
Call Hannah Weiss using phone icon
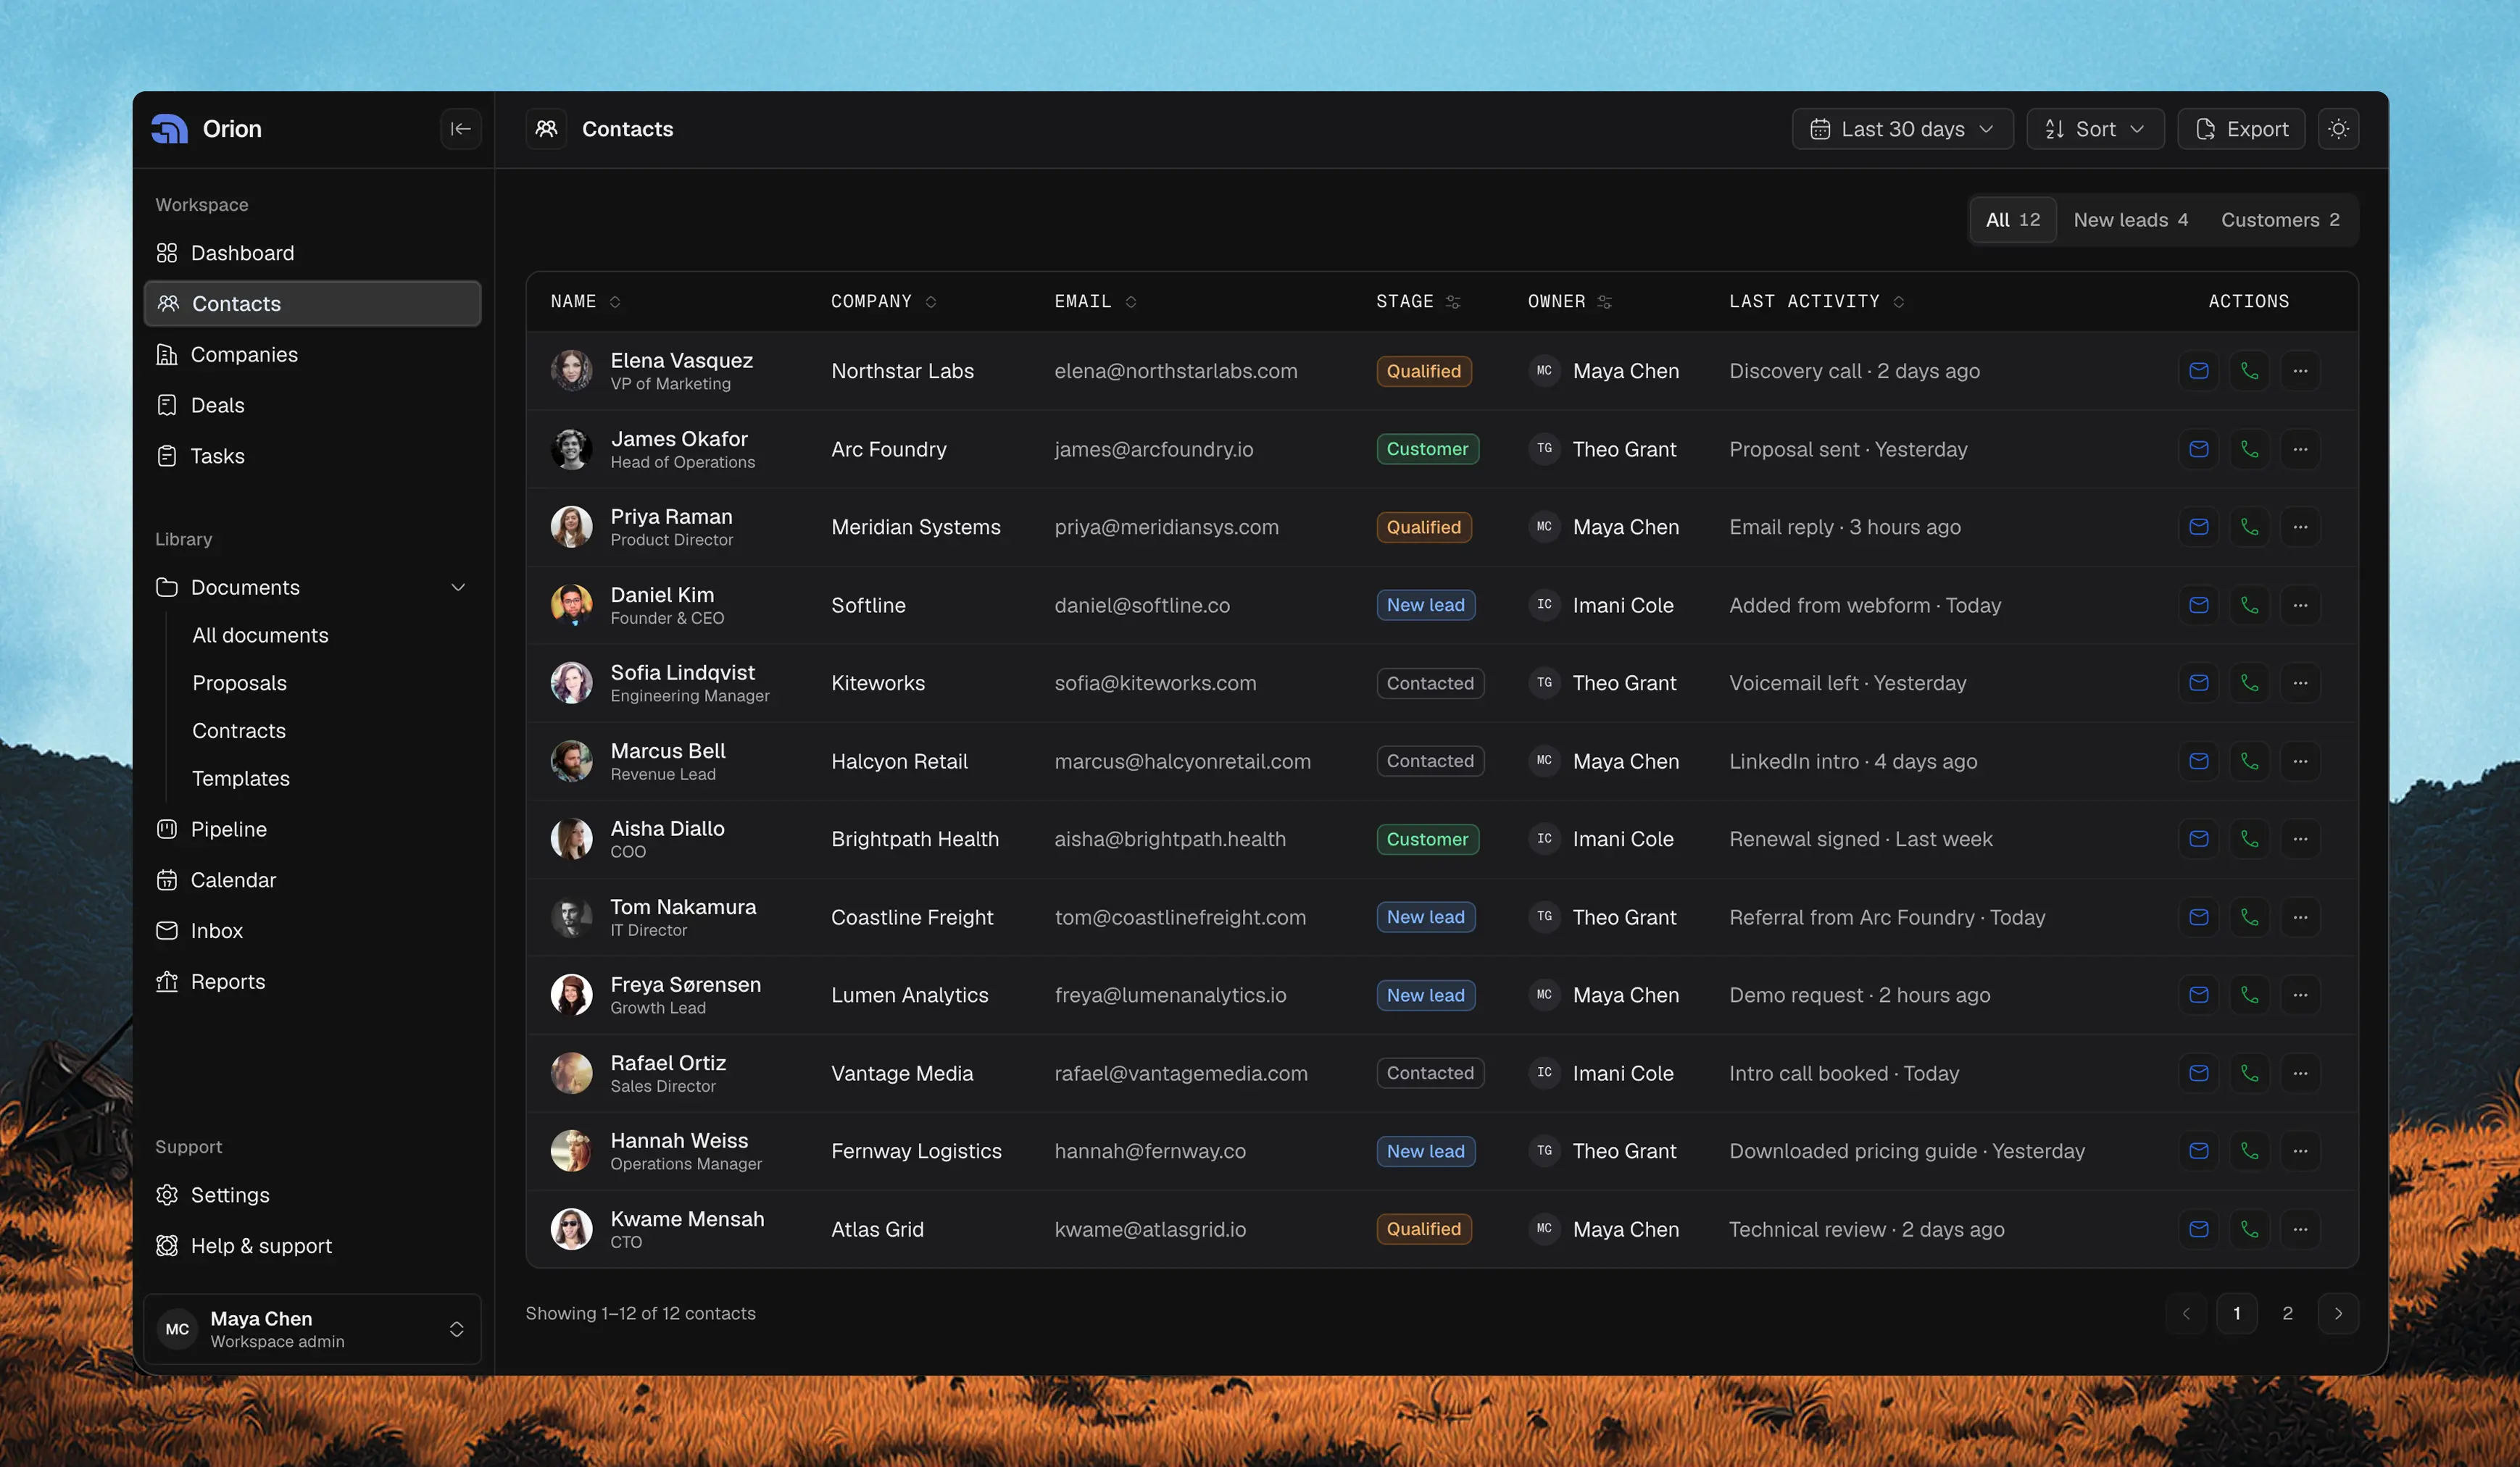coord(2249,1150)
